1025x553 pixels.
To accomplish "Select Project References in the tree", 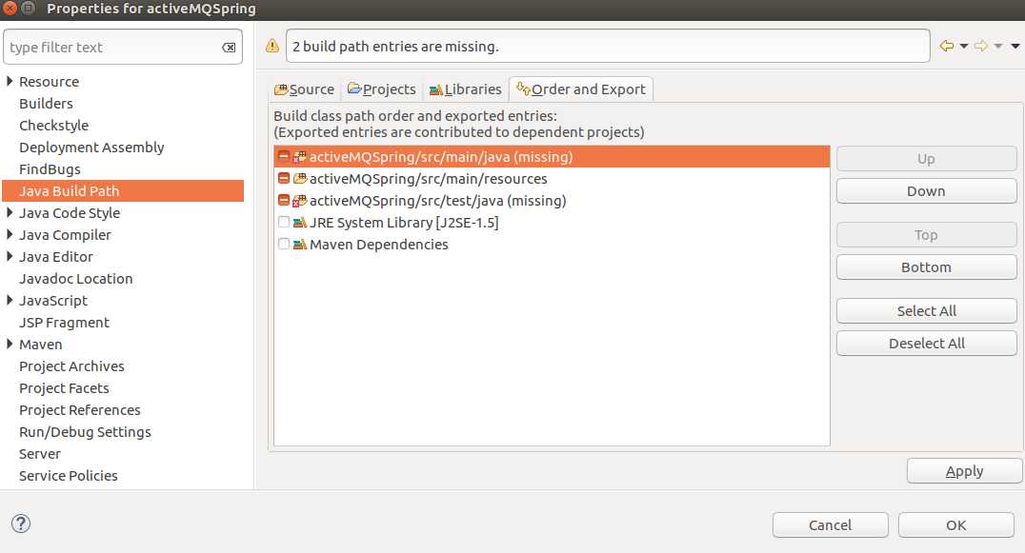I will coord(80,410).
